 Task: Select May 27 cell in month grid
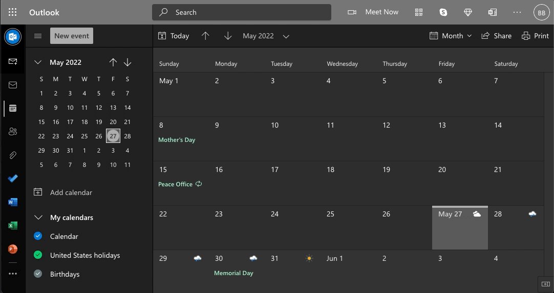tap(460, 228)
